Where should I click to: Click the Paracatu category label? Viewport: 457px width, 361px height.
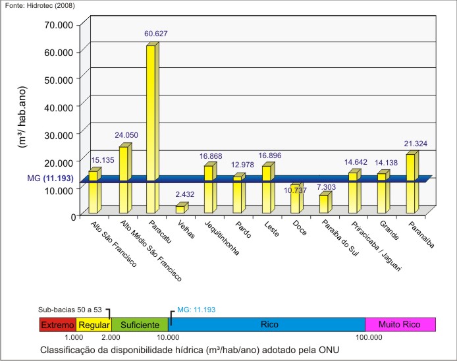[160, 231]
